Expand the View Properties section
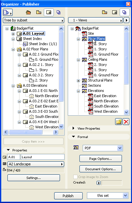 [x=73, y=128]
